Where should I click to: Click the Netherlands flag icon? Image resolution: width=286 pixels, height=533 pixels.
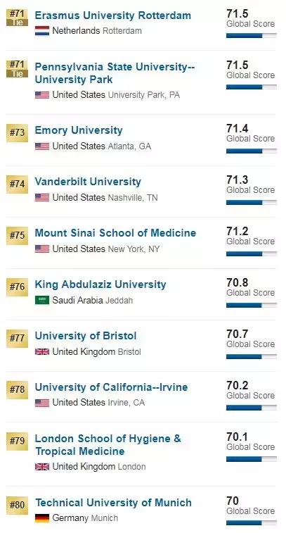click(42, 30)
